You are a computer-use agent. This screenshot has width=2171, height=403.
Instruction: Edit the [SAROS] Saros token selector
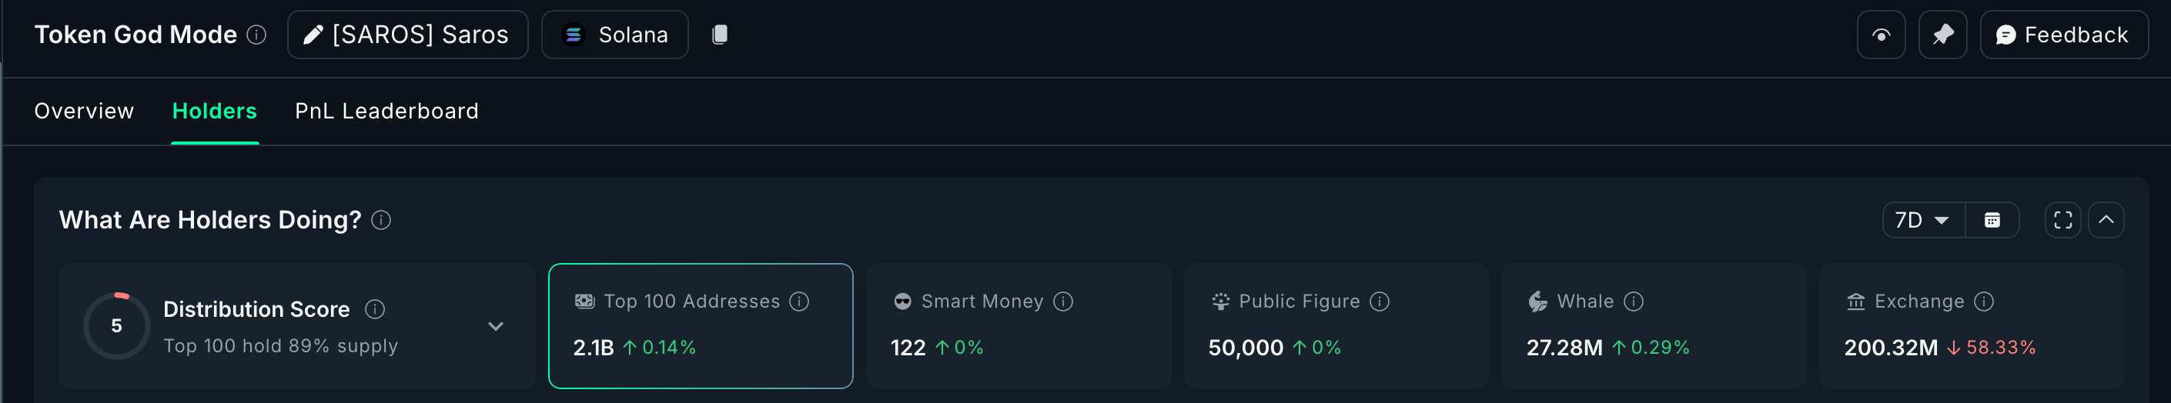[407, 35]
